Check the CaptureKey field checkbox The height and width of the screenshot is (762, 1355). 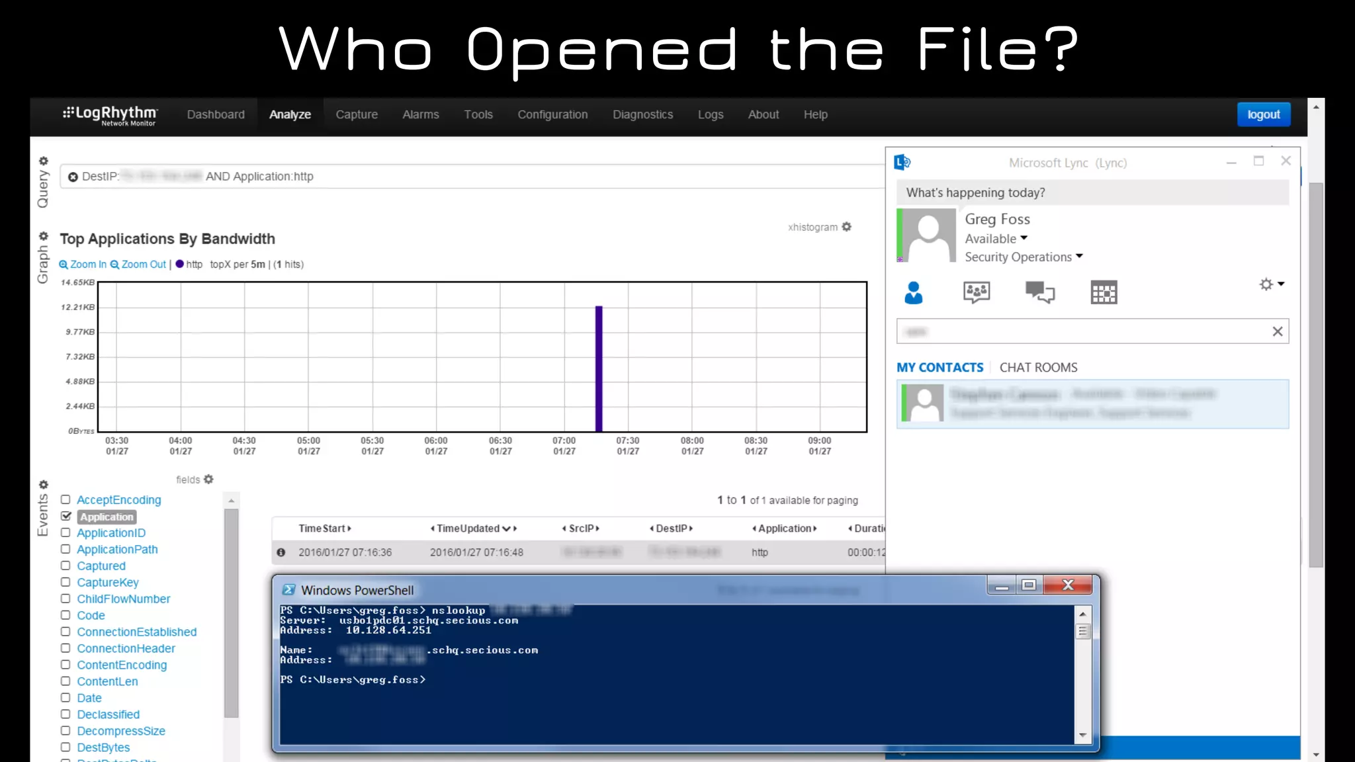[66, 582]
